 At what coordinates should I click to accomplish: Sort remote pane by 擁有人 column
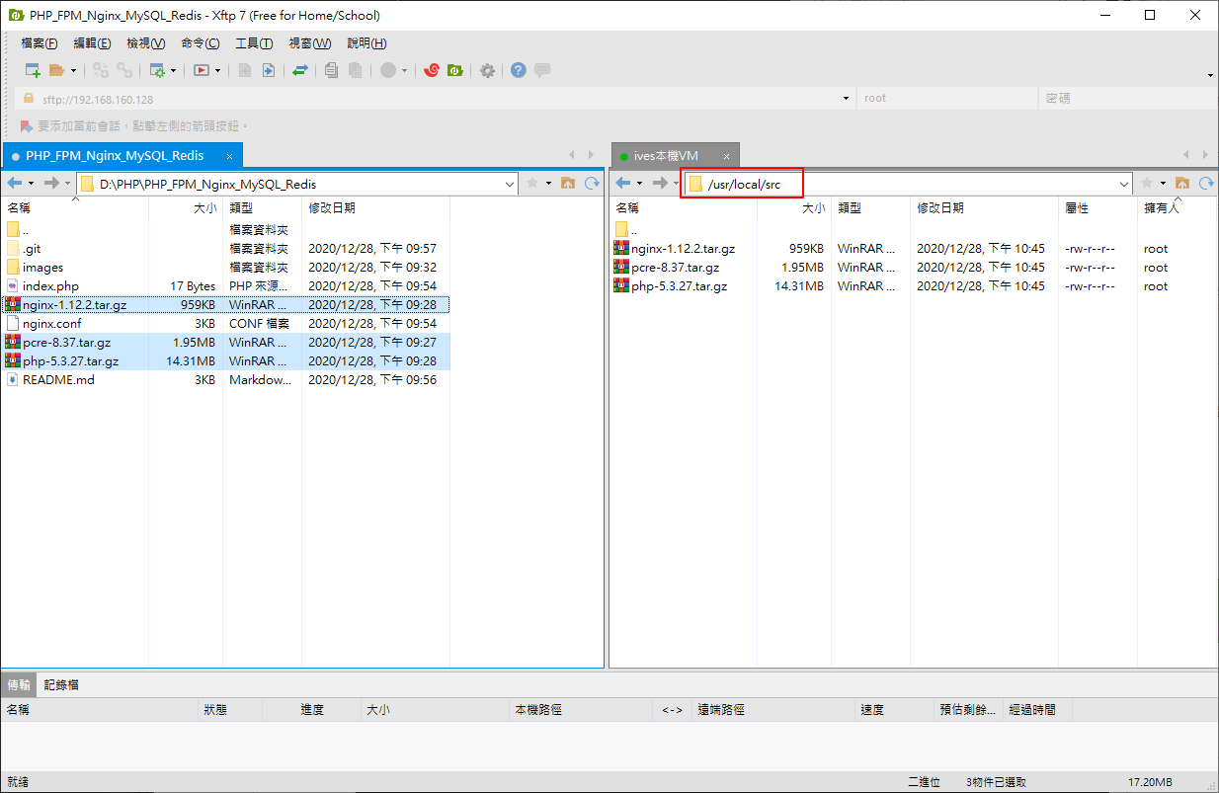coord(1177,208)
